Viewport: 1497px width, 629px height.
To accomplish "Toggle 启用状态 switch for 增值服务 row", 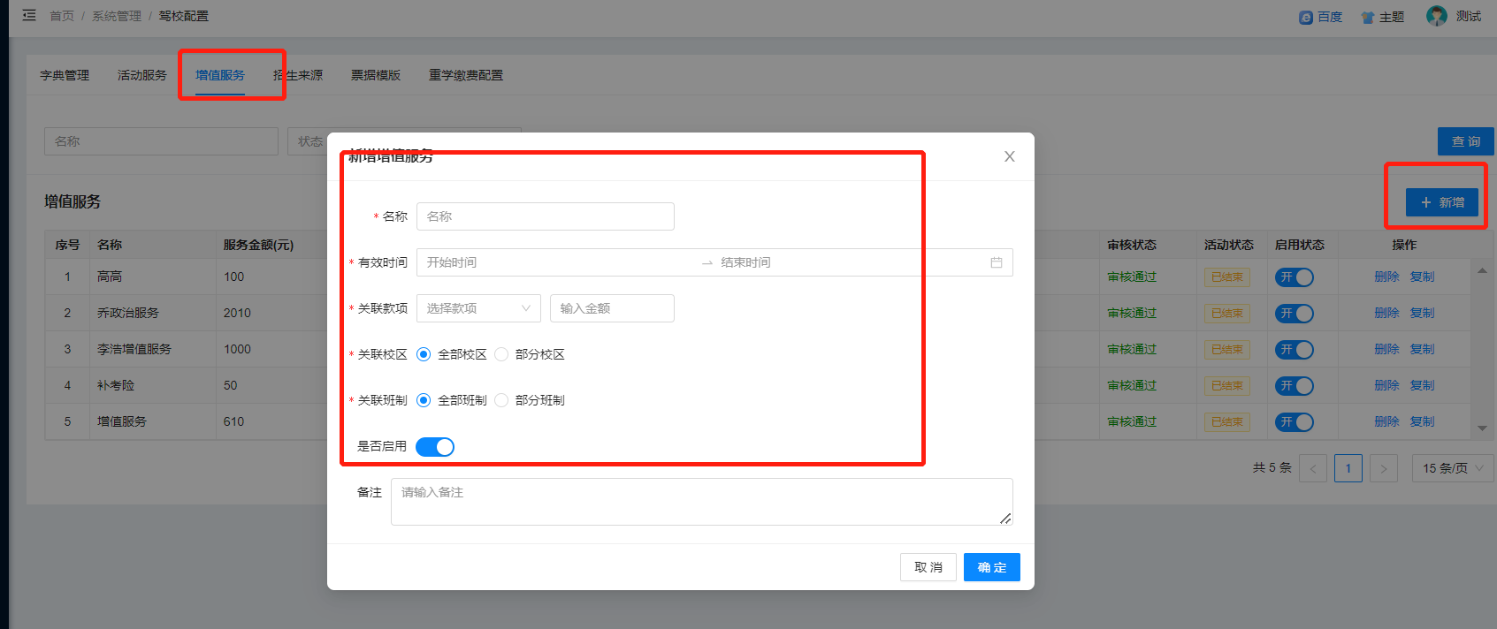I will click(1295, 422).
